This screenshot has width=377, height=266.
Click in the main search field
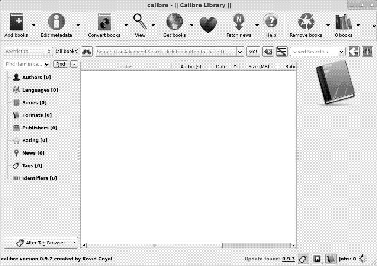click(166, 52)
